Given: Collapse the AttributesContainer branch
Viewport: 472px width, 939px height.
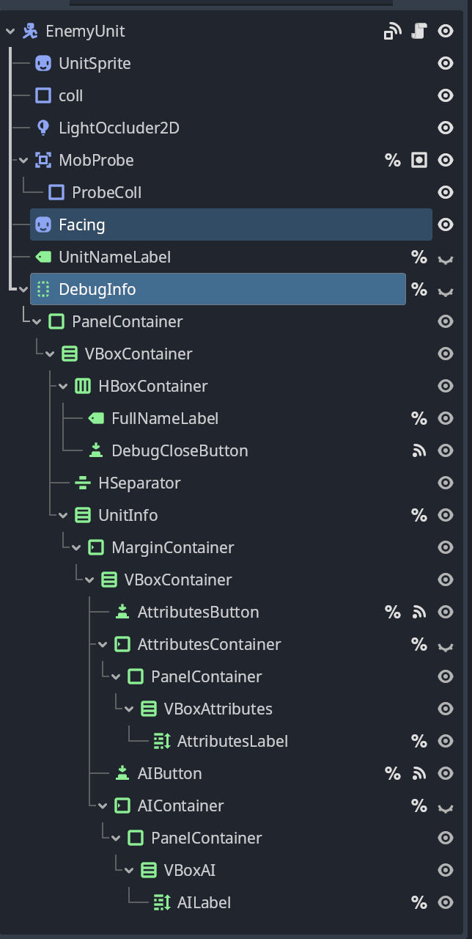Looking at the screenshot, I should [102, 644].
